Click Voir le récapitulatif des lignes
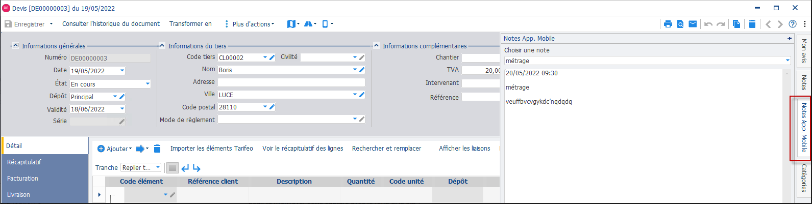Screen dimensions: 812x204 click(x=303, y=149)
